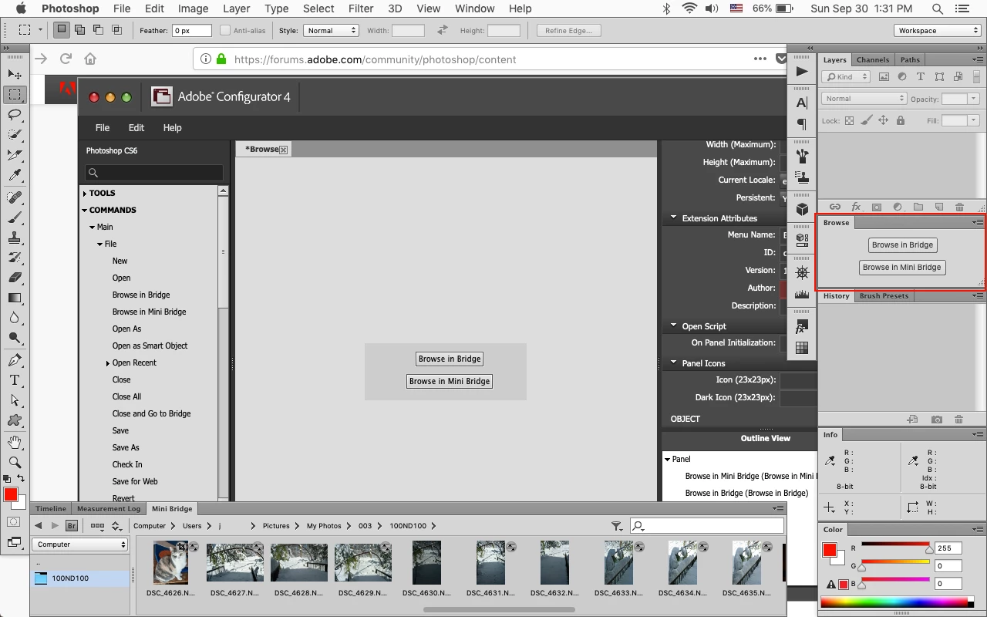Toggle Lock transparent pixels
This screenshot has height=617, width=987.
849,120
